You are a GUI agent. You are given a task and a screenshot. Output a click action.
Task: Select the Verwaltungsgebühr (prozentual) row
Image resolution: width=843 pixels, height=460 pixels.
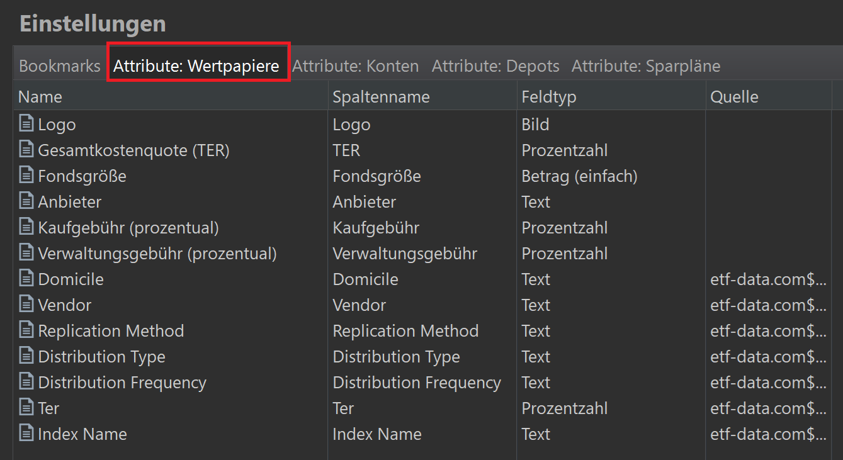pyautogui.click(x=157, y=254)
